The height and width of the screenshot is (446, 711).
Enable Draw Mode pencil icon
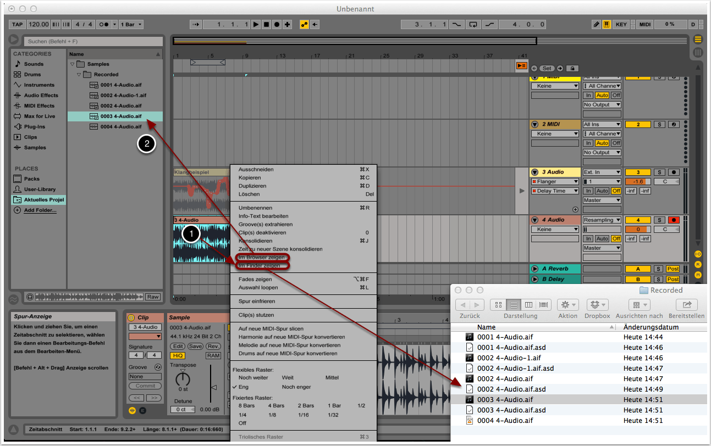click(x=597, y=24)
